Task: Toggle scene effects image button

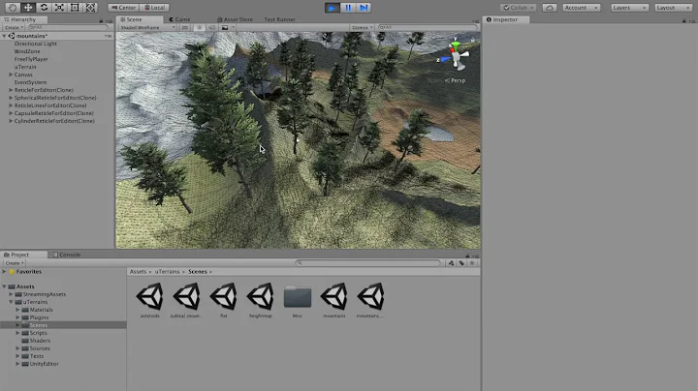Action: (x=225, y=27)
